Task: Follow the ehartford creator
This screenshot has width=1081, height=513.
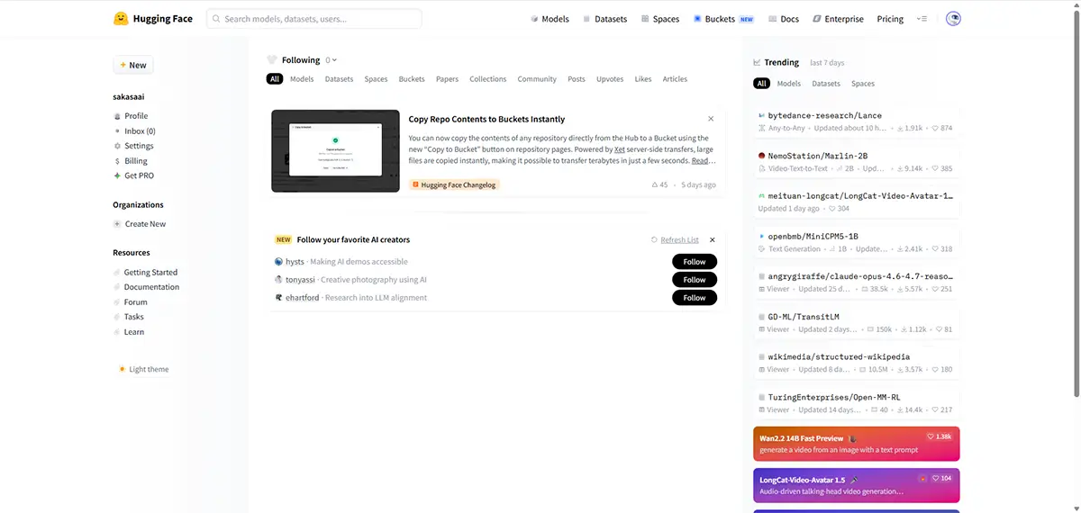Action: click(695, 298)
